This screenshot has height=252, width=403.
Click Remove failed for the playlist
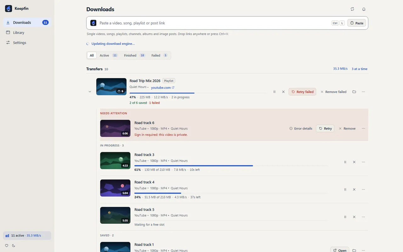[x=333, y=92]
